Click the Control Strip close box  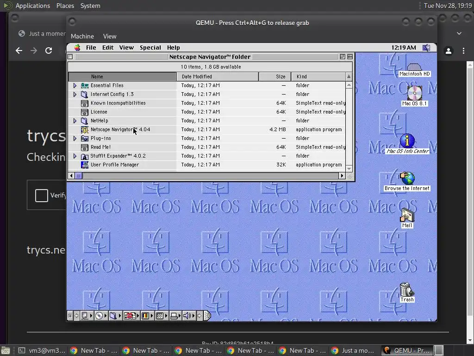70,316
